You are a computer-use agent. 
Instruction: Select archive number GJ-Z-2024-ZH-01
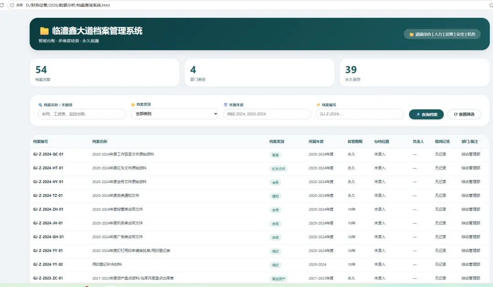(48, 209)
